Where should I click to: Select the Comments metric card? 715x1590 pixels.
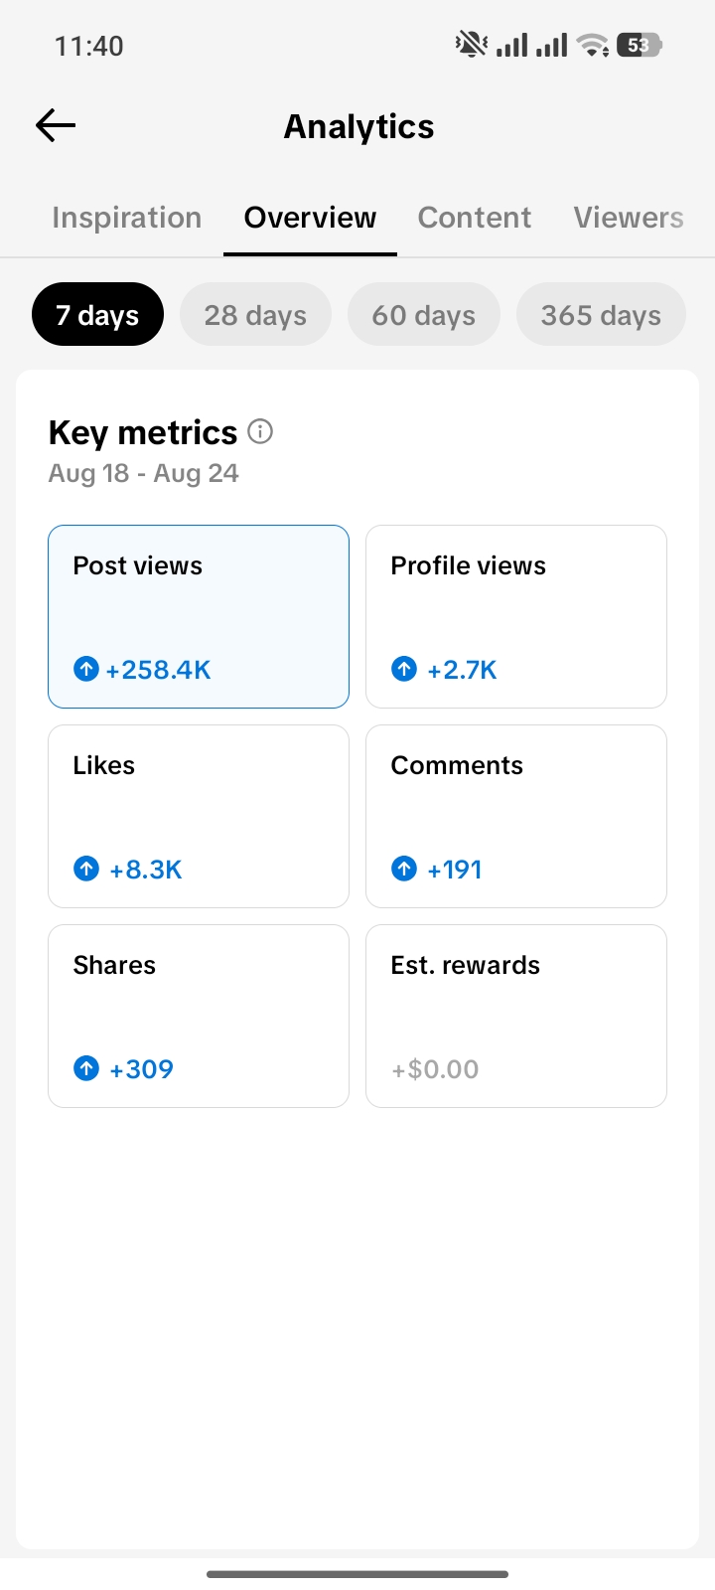(516, 816)
